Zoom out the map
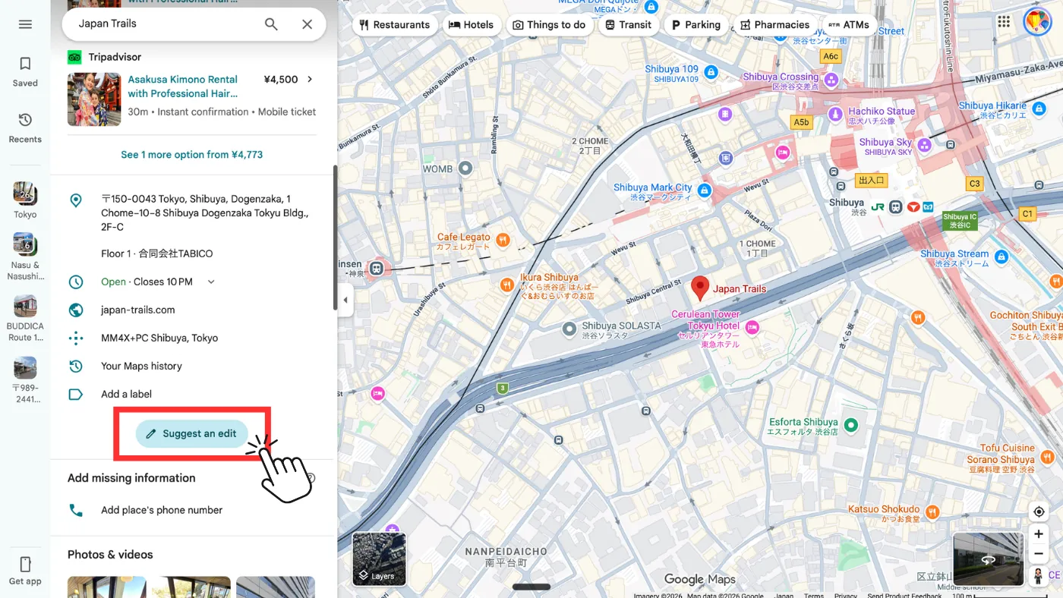This screenshot has width=1063, height=598. click(x=1039, y=555)
